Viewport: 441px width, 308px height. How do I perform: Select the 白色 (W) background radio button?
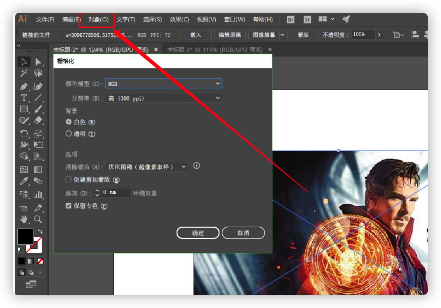tap(69, 122)
